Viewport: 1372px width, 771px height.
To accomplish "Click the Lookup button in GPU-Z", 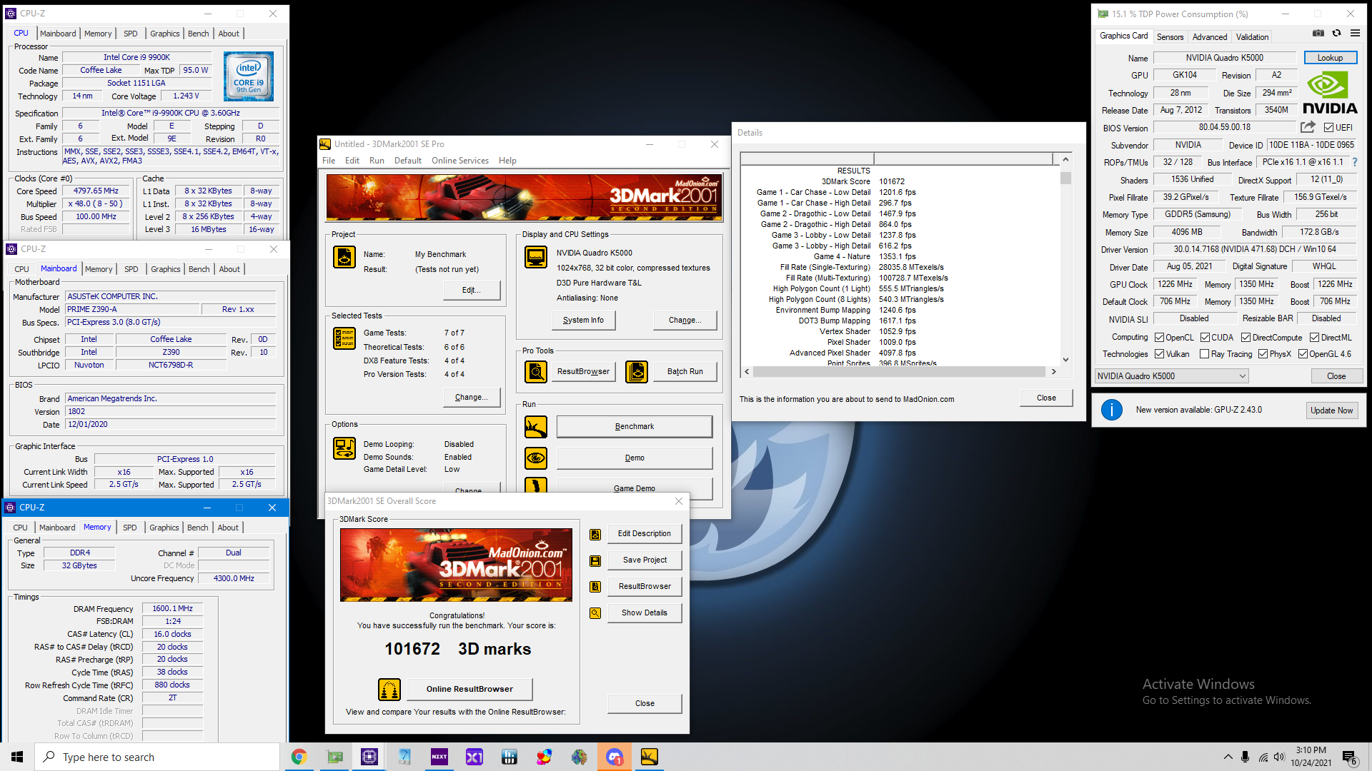I will point(1330,58).
